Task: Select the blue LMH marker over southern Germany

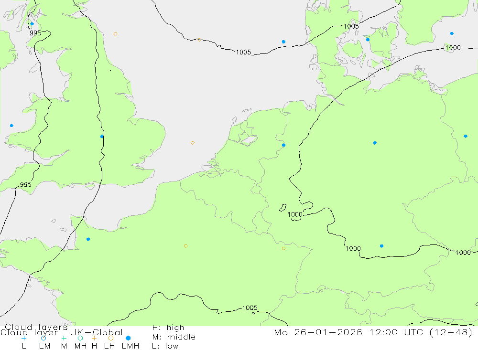Action: 381,246
